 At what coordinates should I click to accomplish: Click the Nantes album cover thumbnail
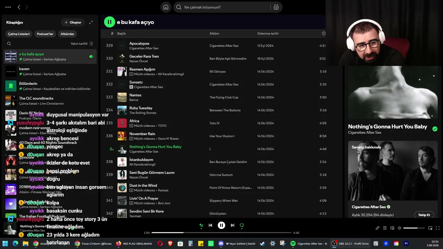pyautogui.click(x=122, y=98)
